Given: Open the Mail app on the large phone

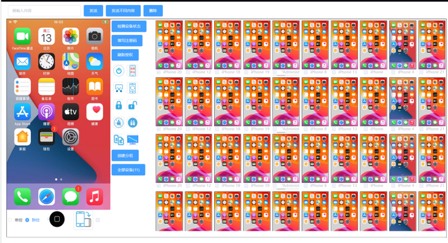Looking at the screenshot, I should (22, 61).
